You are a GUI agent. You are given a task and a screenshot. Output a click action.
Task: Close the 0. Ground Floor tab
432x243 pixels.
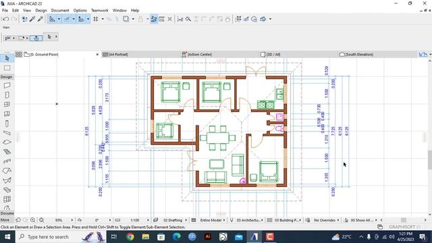(97, 55)
